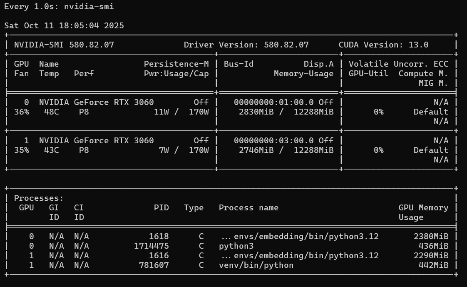
Task: Click the venv/bin/python process name
Action: [x=256, y=265]
